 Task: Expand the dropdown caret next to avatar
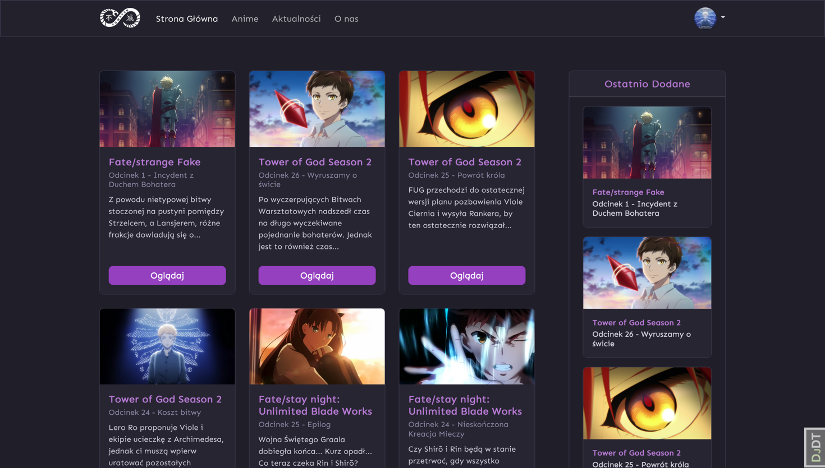point(723,17)
